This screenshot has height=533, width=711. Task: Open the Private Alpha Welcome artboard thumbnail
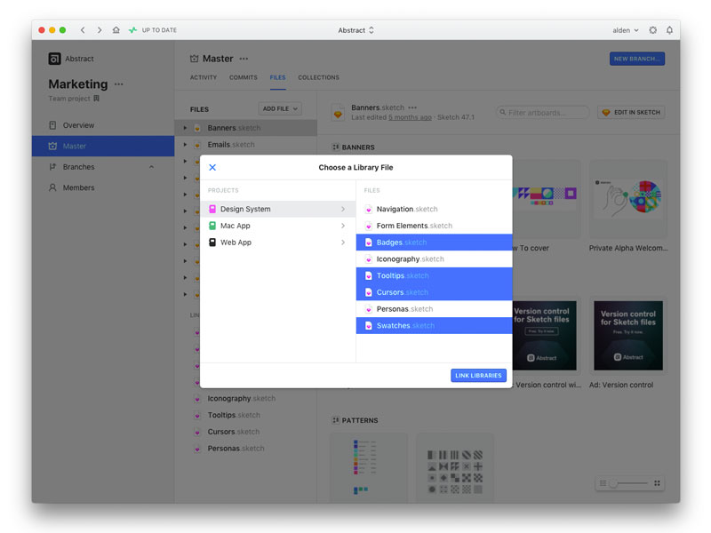(x=628, y=199)
